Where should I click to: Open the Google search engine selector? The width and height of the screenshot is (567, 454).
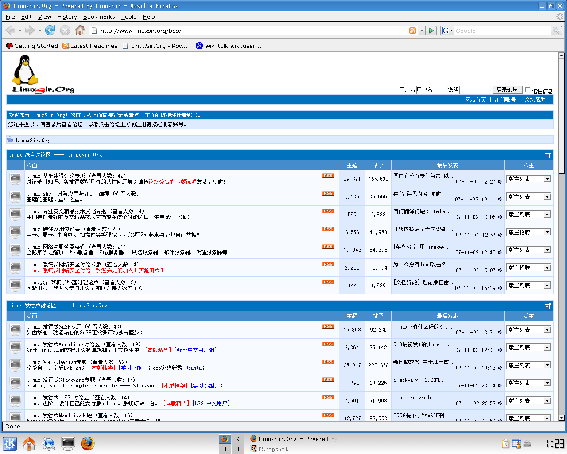pyautogui.click(x=447, y=31)
